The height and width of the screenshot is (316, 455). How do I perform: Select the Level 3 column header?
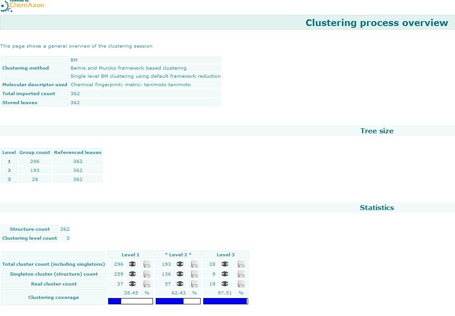tap(225, 255)
